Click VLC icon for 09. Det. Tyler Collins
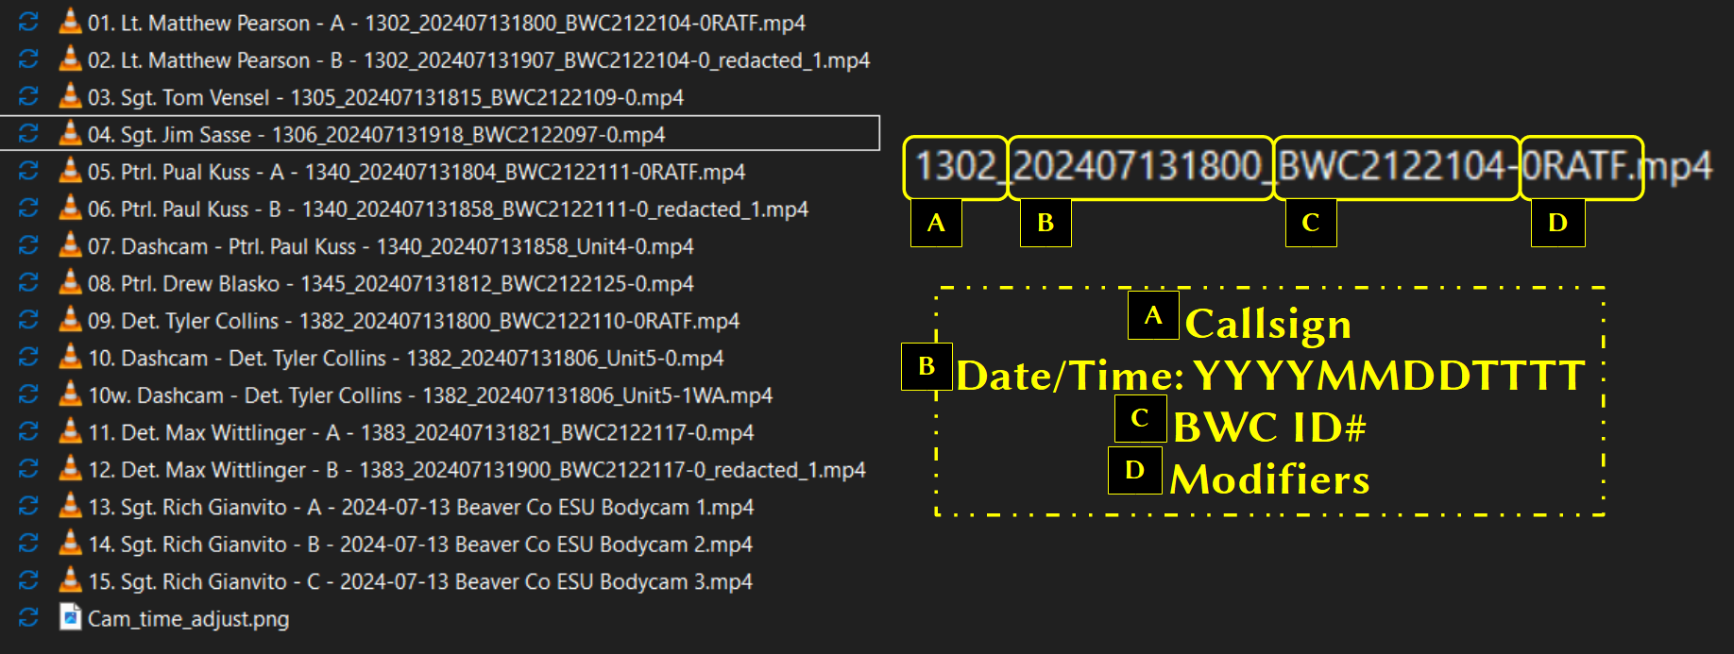1734x654 pixels. pos(70,320)
